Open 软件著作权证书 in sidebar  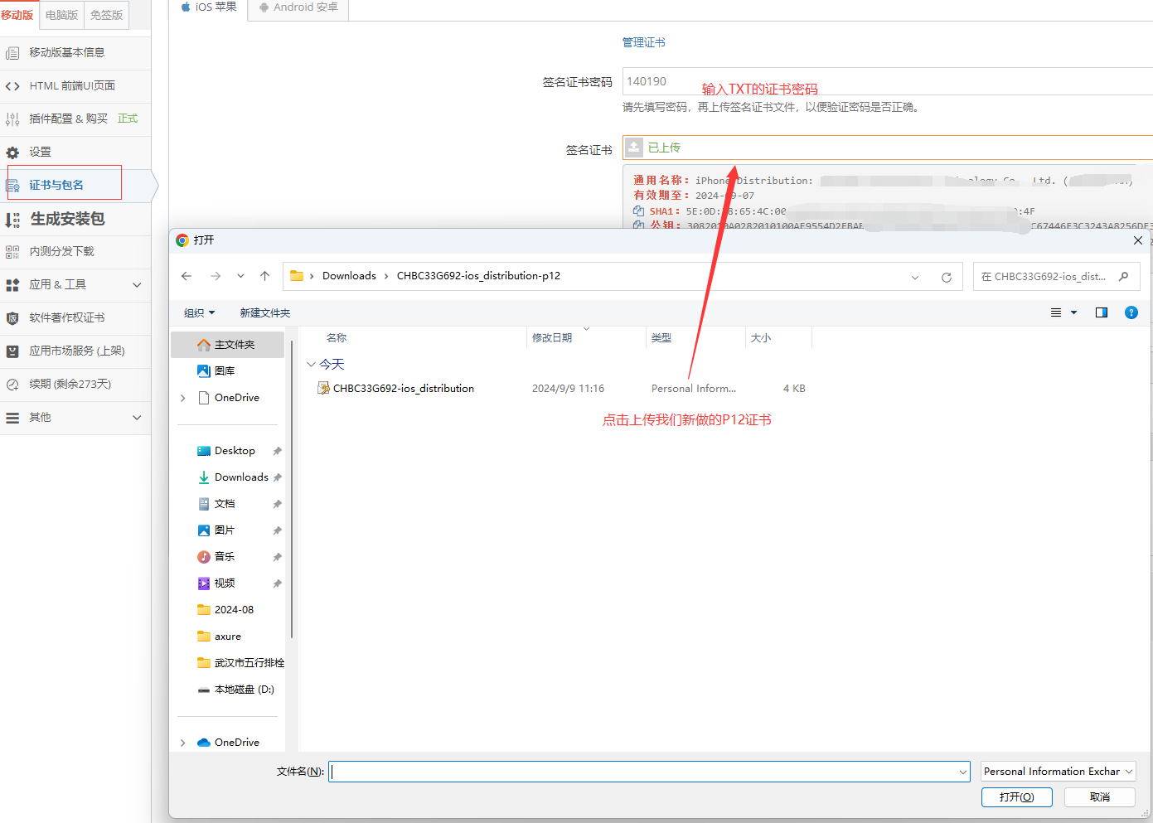pos(75,317)
